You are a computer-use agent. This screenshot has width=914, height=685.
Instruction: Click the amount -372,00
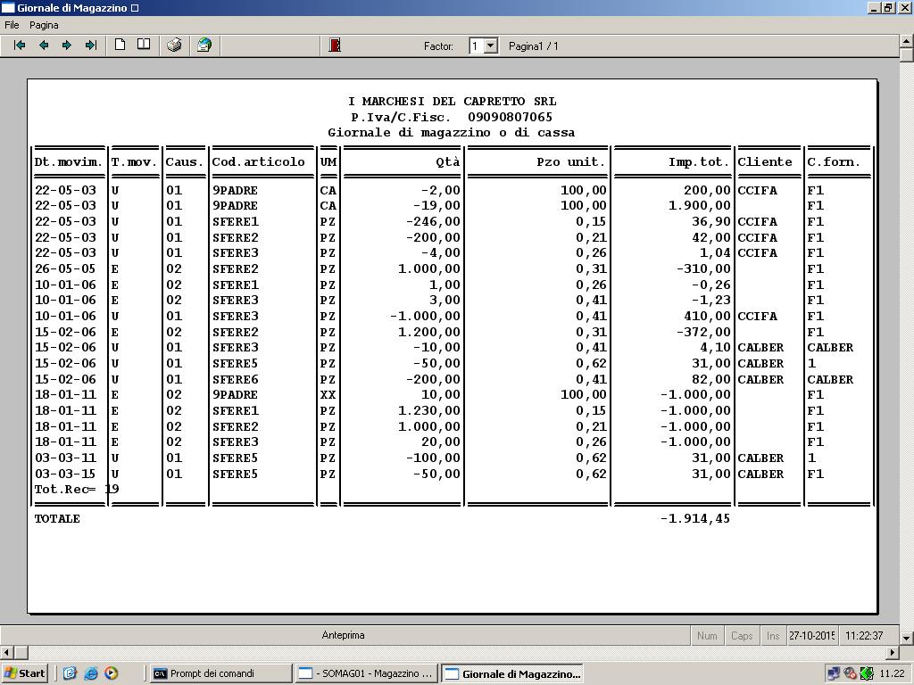pos(703,332)
